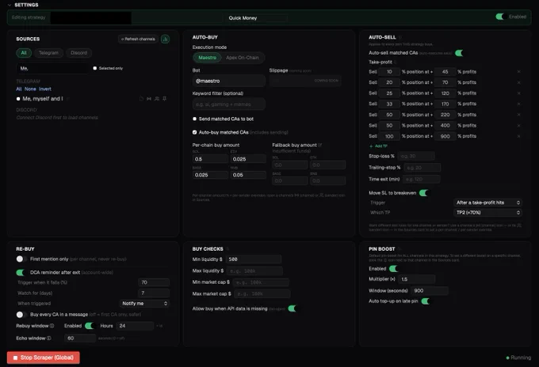The image size is (539, 367).
Task: Remove the take-profit row at +170% profits
Action: coord(518,104)
